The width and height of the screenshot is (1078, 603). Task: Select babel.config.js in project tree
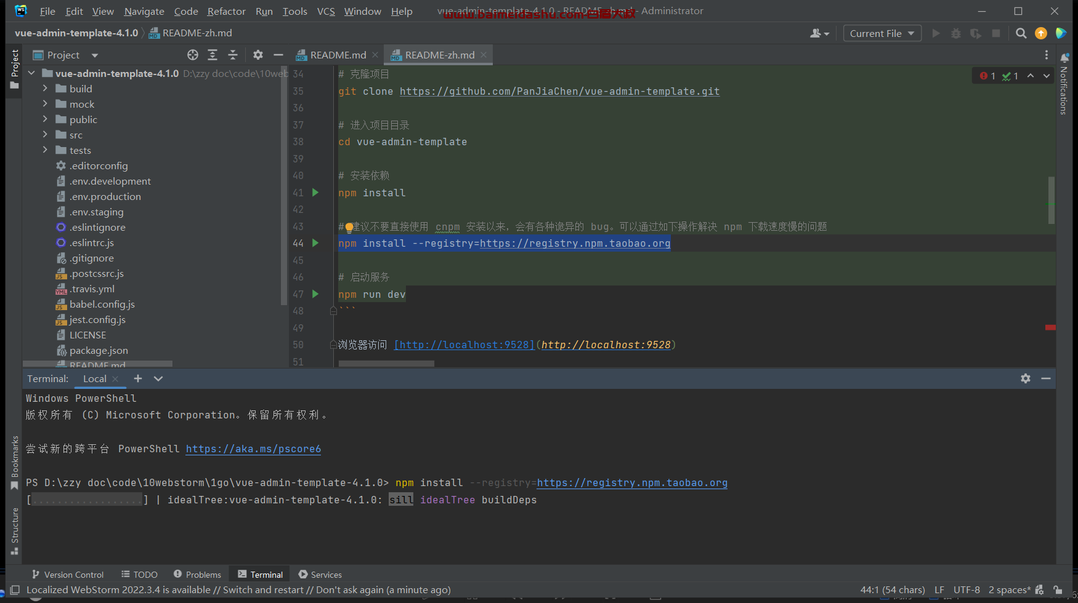(102, 304)
